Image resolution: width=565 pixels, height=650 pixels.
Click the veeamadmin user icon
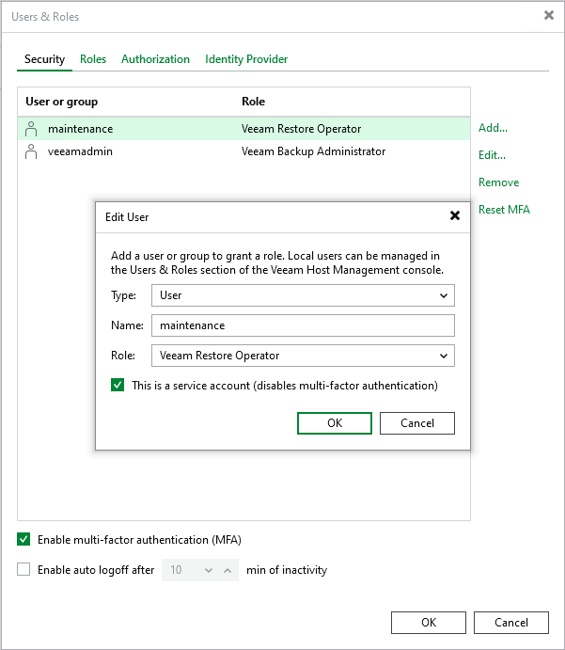[31, 151]
